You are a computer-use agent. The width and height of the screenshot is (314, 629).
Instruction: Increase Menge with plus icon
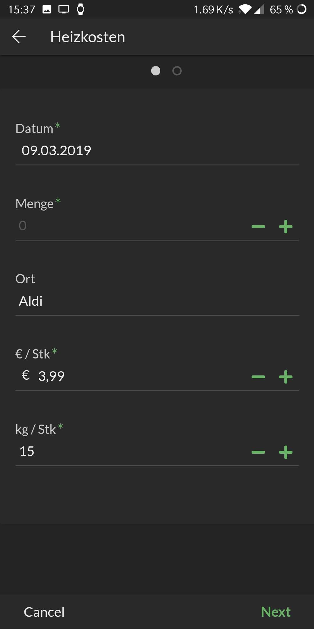pyautogui.click(x=286, y=227)
